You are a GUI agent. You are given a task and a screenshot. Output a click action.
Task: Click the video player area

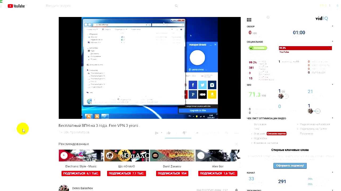coord(149,68)
